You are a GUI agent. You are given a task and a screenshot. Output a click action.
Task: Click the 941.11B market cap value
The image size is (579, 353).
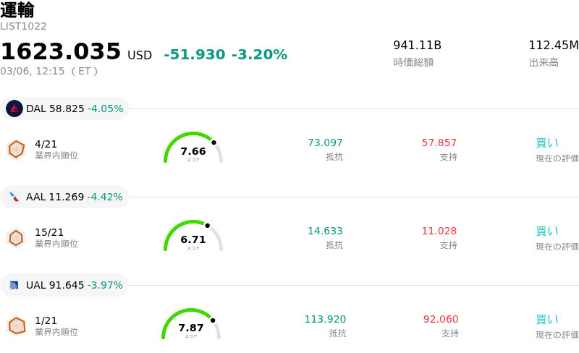[x=417, y=46]
